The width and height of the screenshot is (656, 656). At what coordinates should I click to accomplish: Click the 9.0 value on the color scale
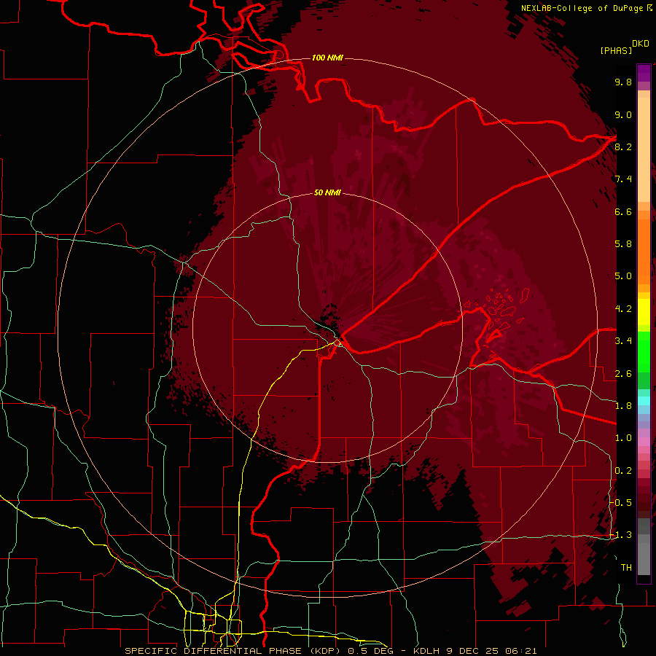click(x=623, y=114)
